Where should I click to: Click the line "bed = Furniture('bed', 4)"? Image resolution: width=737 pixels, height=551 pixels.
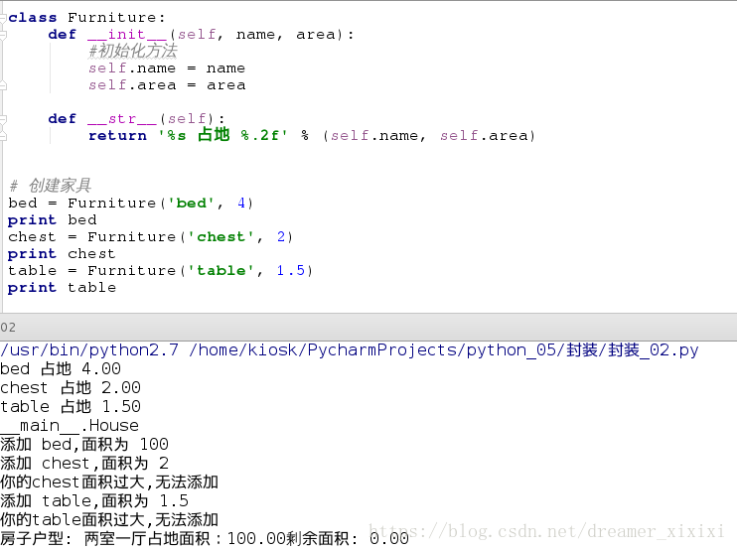(x=131, y=204)
